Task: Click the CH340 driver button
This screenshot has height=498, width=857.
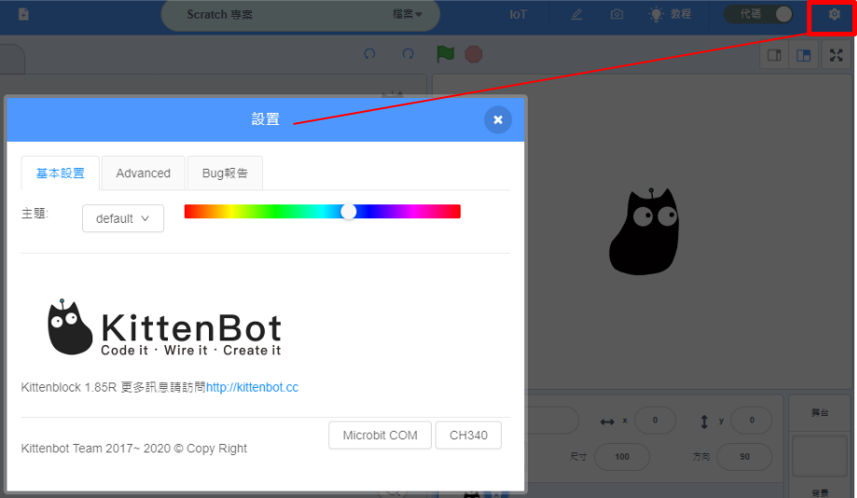Action: coord(468,436)
